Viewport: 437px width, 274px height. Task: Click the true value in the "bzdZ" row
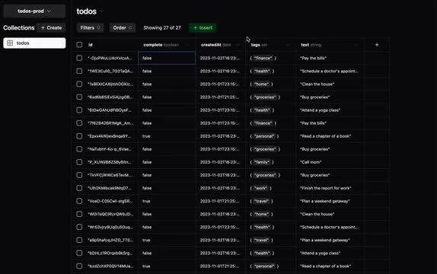(146, 266)
